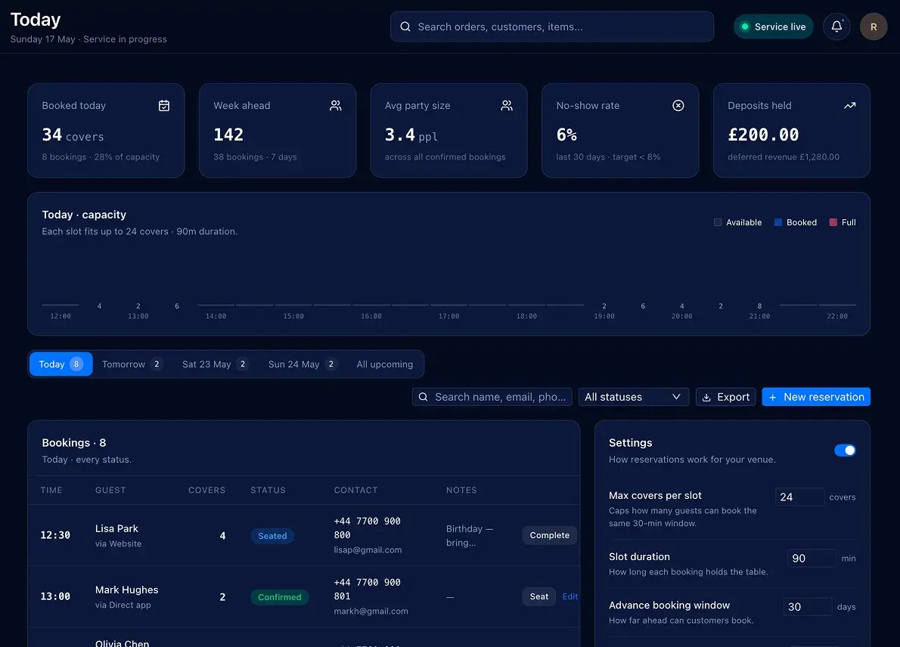Click the 21:00 capacity slot with 8 covers

point(759,306)
